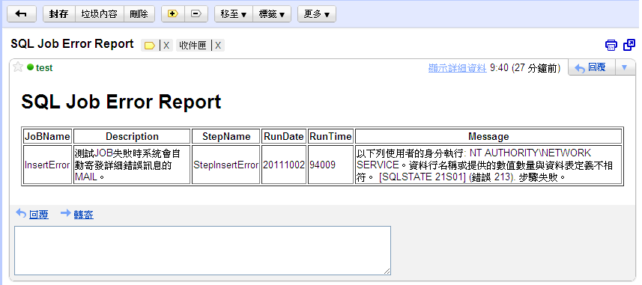Click the 回覆 link below the message
This screenshot has height=285, width=642.
click(38, 214)
